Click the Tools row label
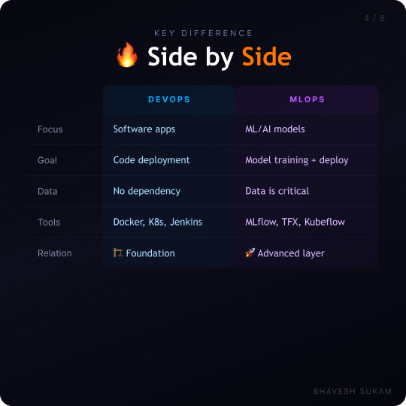This screenshot has width=406, height=406. (49, 222)
